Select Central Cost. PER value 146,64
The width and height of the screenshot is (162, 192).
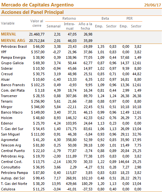(124, 162)
